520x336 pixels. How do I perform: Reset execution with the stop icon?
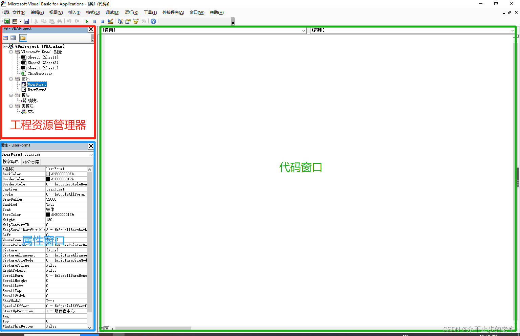tap(102, 21)
